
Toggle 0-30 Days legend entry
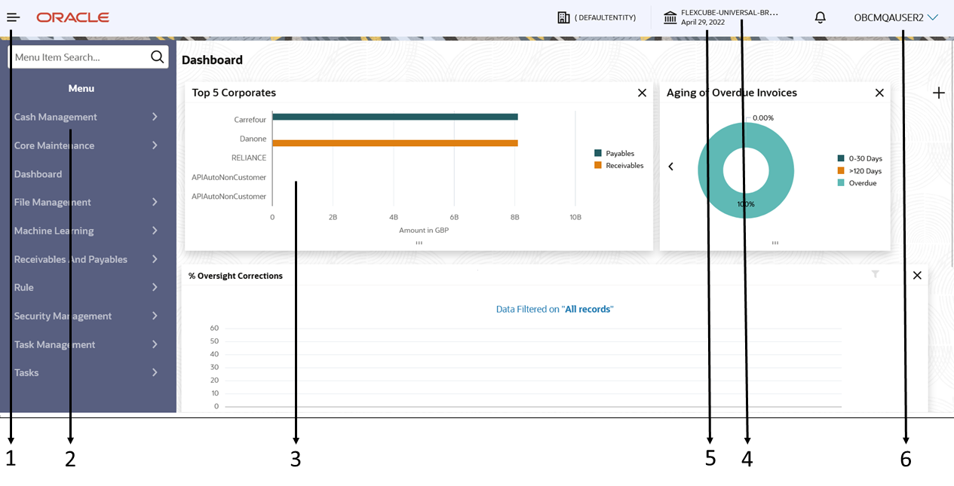(859, 158)
